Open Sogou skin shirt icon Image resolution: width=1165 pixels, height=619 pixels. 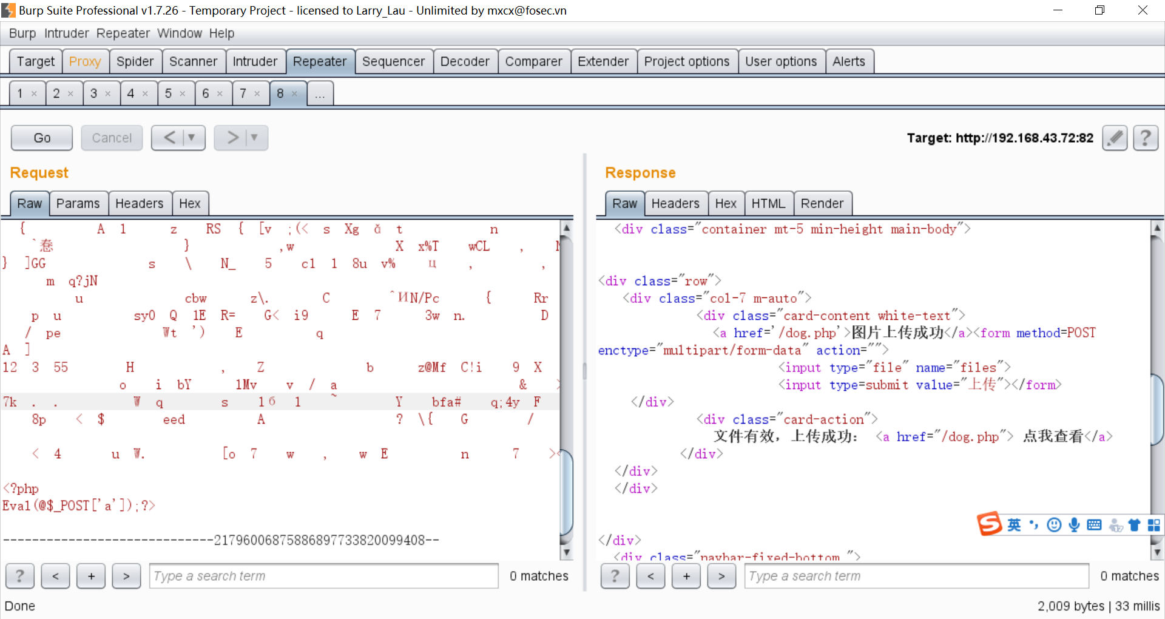coord(1134,525)
